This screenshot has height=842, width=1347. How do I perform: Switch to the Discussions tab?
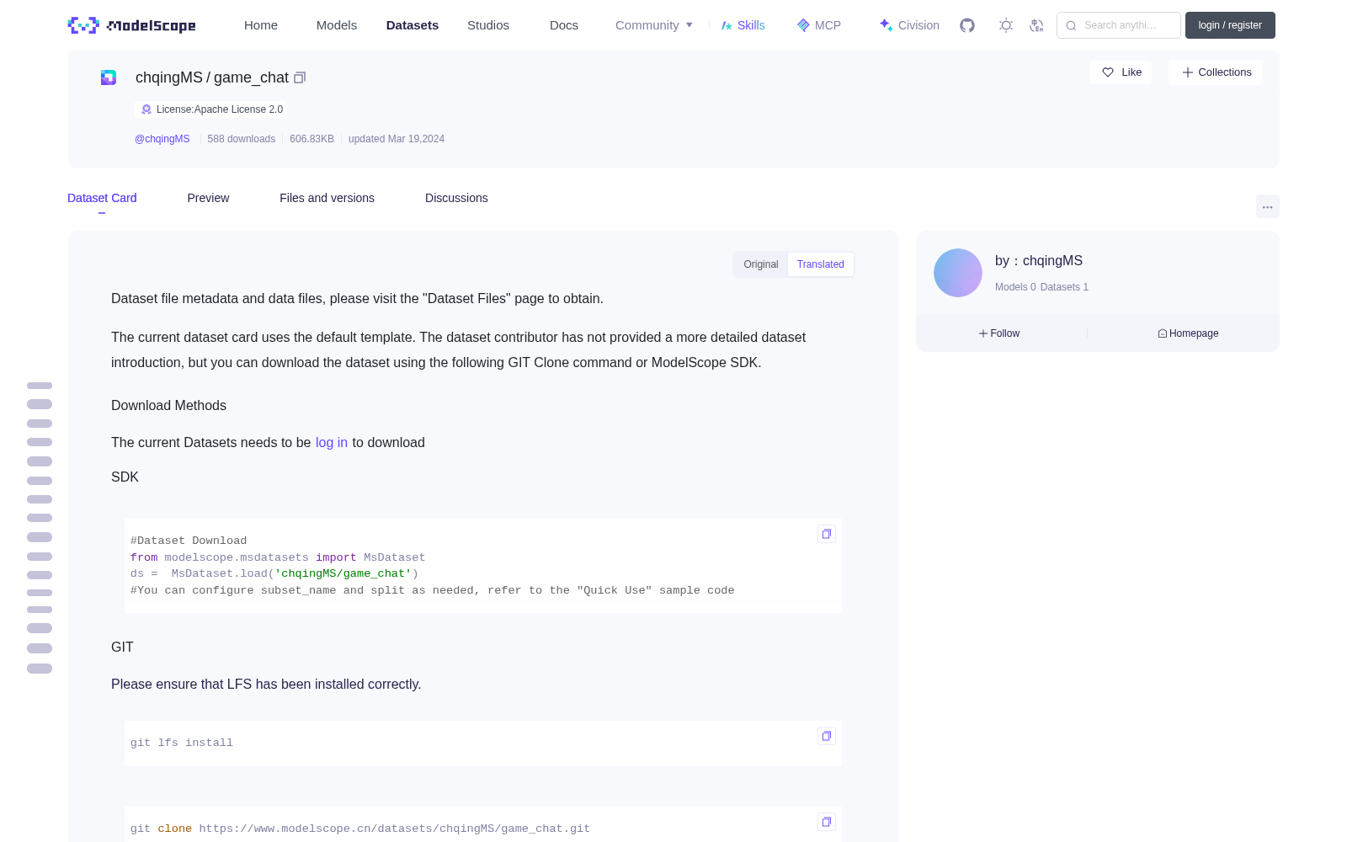456,198
